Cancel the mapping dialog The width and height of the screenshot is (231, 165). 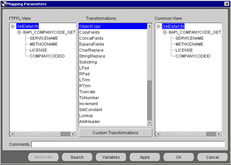[x=213, y=157]
